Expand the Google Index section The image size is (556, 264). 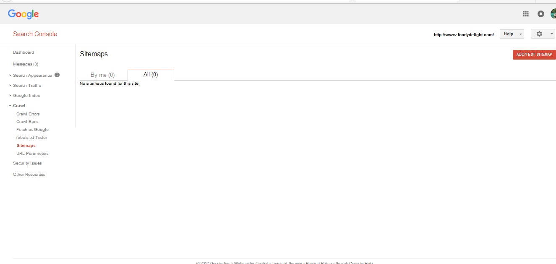(26, 96)
